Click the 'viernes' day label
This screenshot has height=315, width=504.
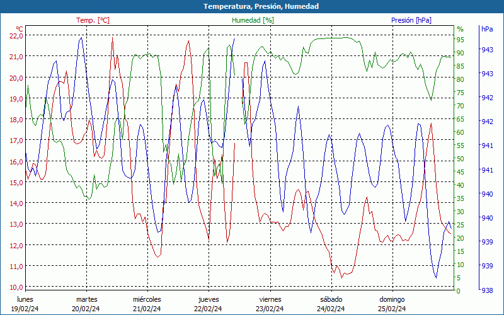pos(270,300)
